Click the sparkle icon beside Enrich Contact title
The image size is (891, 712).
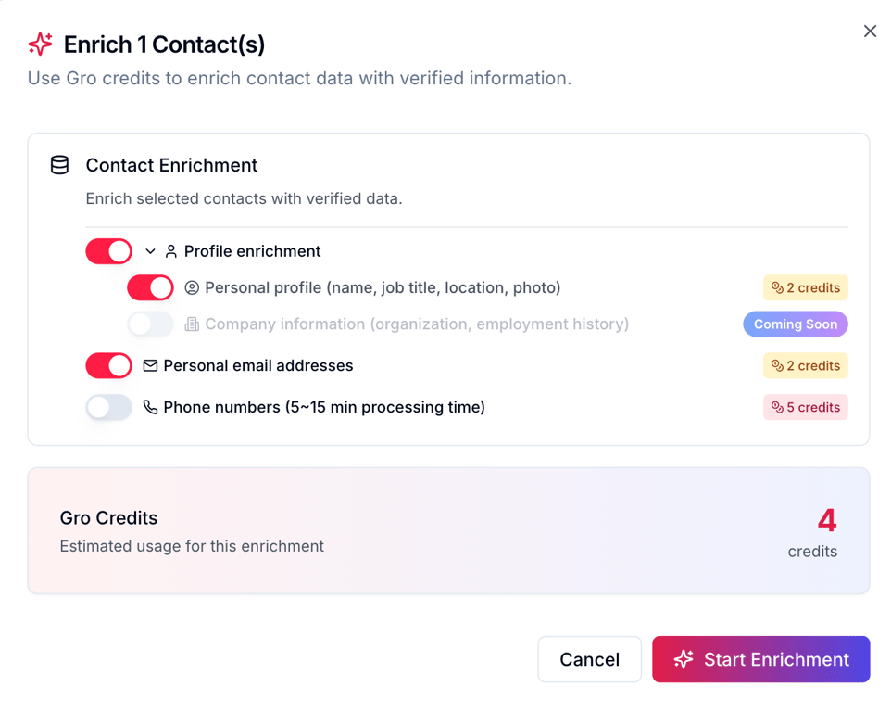pos(41,44)
